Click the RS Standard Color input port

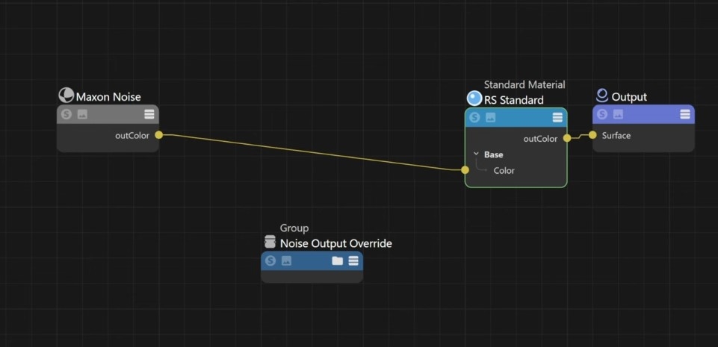click(x=465, y=170)
